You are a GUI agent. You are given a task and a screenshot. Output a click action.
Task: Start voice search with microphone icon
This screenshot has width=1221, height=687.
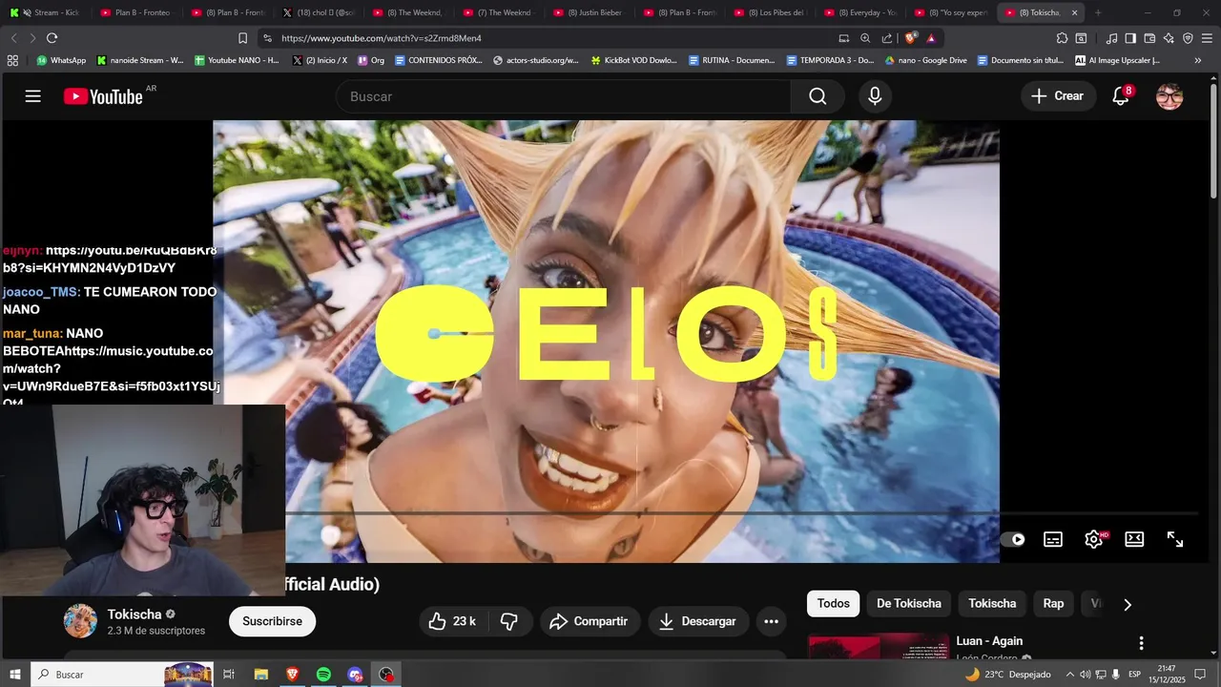pyautogui.click(x=875, y=96)
